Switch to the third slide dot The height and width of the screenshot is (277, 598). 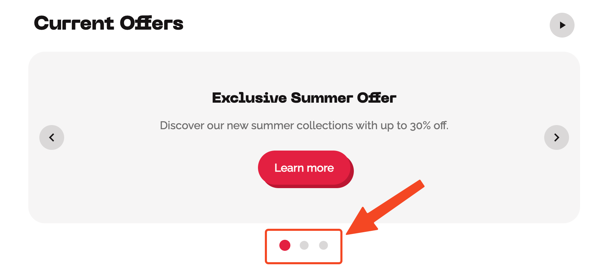tap(323, 245)
